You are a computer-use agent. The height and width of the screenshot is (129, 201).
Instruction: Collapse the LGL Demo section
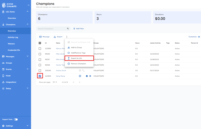[28, 11]
